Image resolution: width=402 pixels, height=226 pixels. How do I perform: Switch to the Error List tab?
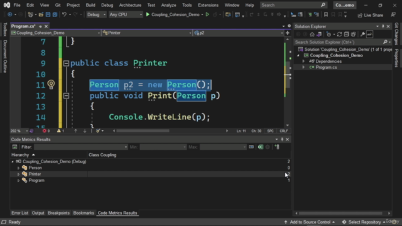pyautogui.click(x=19, y=213)
